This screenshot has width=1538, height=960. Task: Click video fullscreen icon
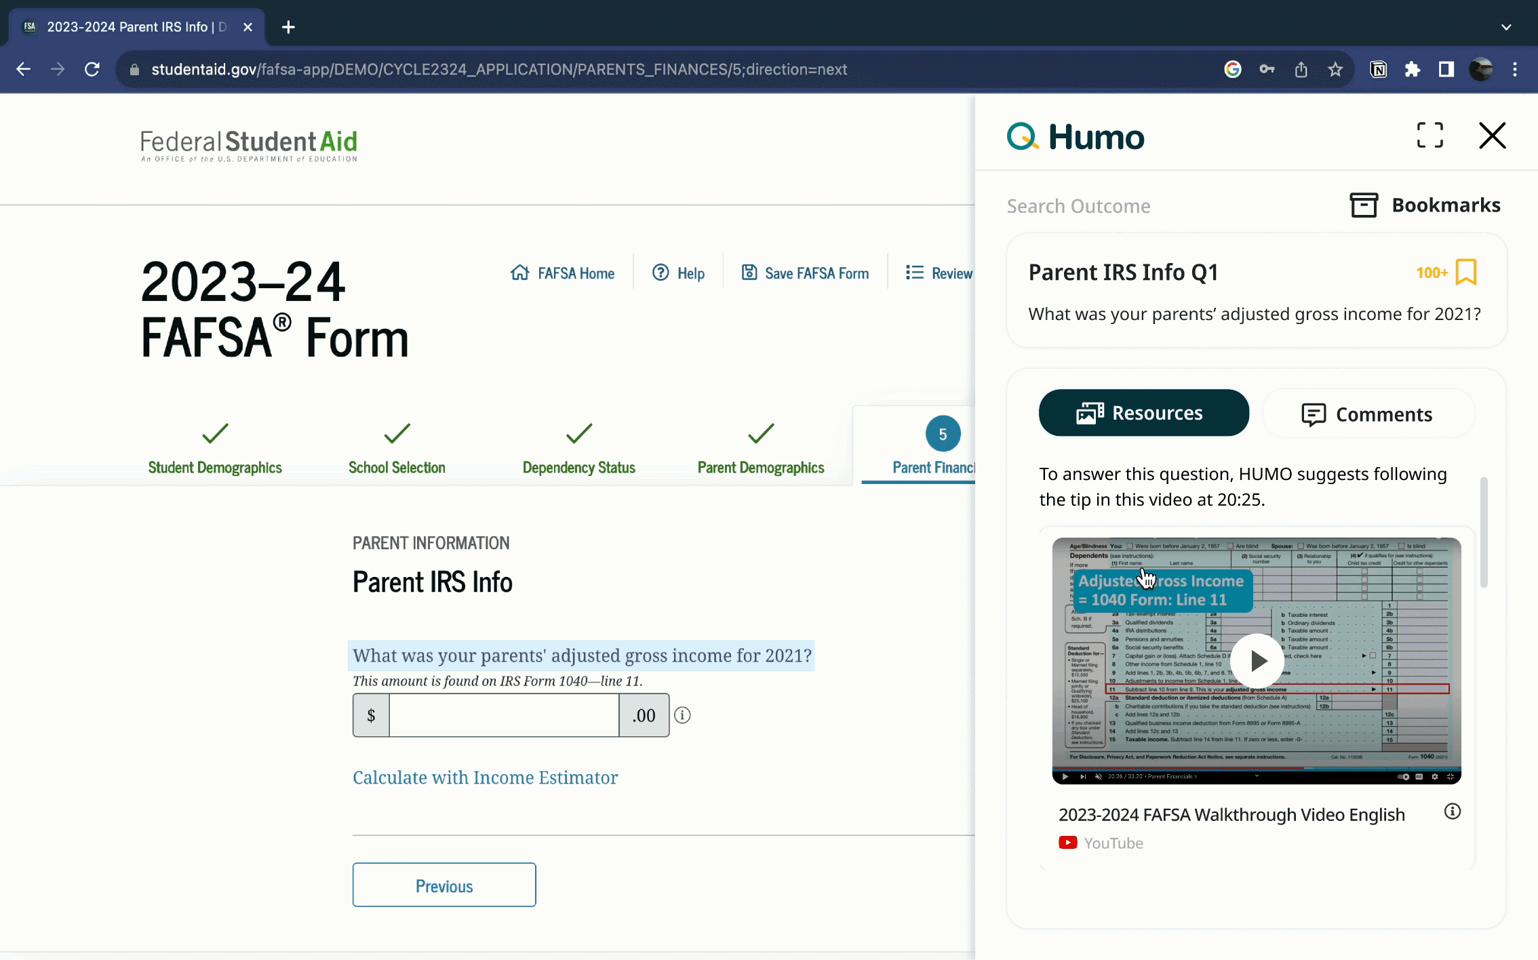point(1450,777)
